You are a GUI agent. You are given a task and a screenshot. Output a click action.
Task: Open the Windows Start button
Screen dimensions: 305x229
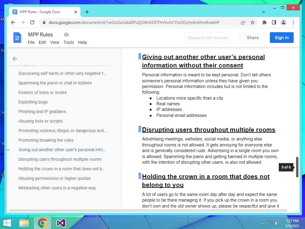tap(7, 223)
